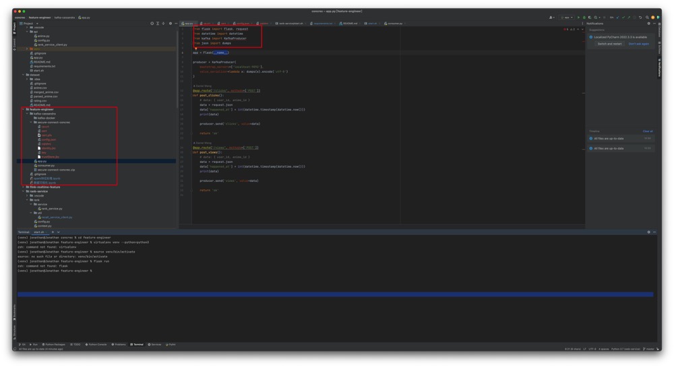Collapse the rank-service folder

click(23, 191)
